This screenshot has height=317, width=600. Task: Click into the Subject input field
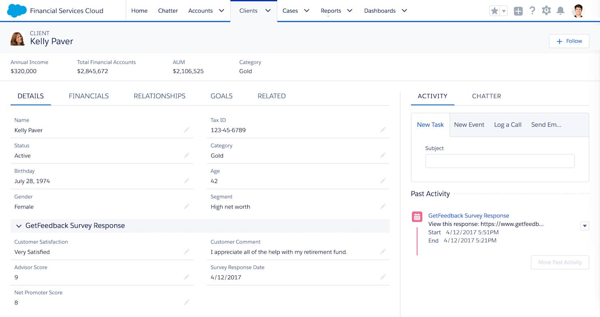tap(500, 161)
